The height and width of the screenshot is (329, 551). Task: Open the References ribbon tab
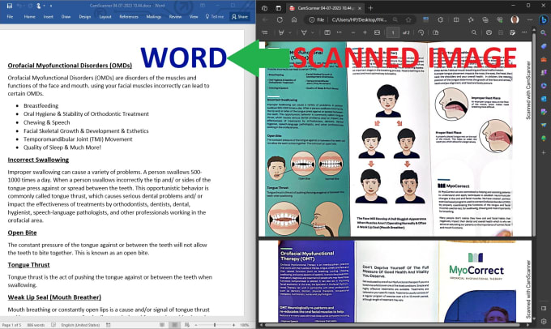click(129, 16)
